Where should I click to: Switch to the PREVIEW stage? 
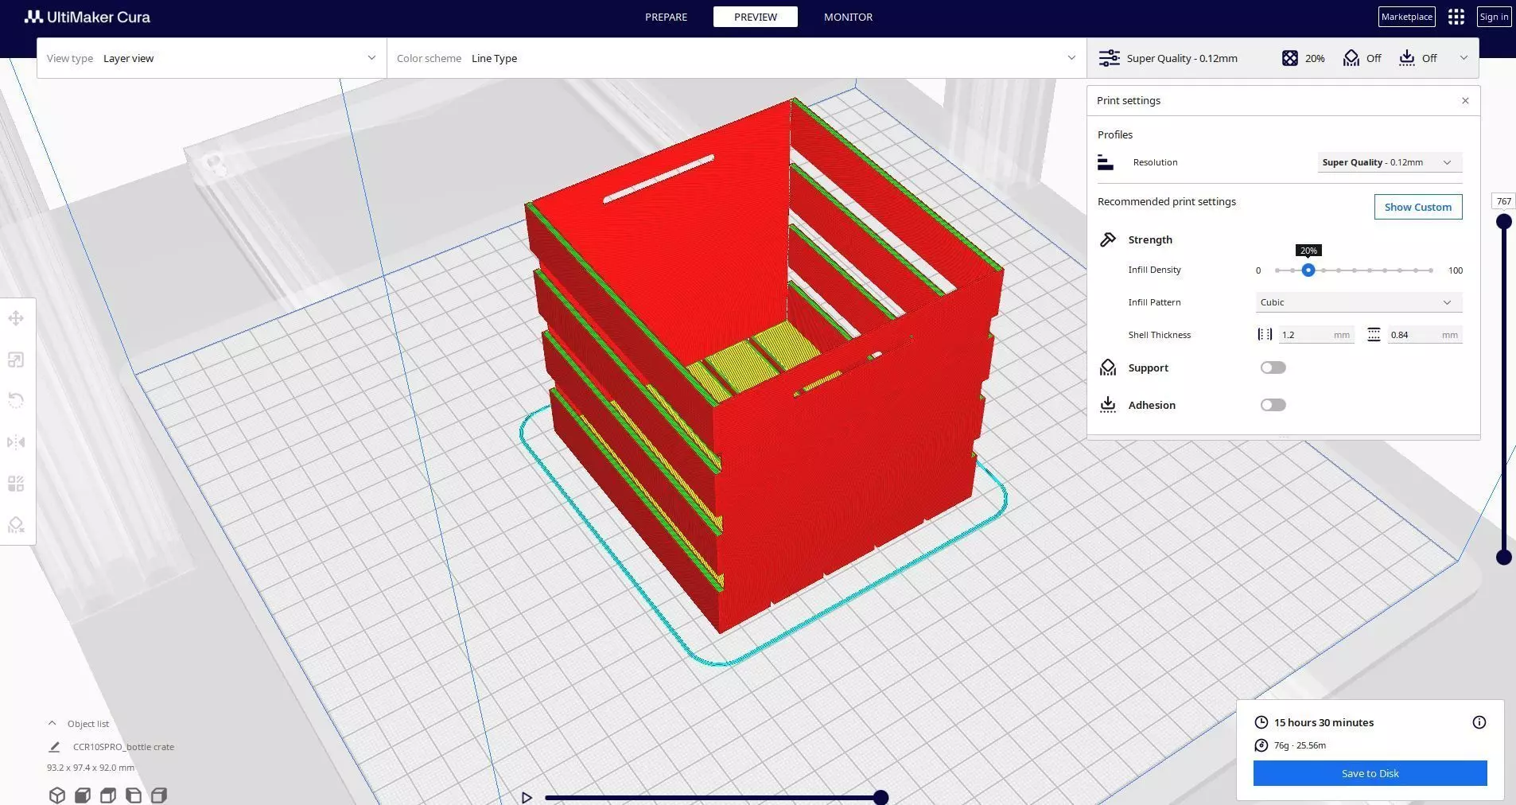(756, 17)
